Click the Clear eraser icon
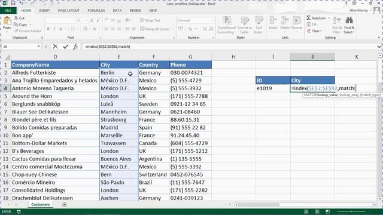The height and width of the screenshot is (215, 383). coord(309,31)
